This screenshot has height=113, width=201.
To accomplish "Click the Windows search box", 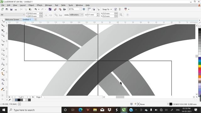I will pyautogui.click(x=35, y=110).
